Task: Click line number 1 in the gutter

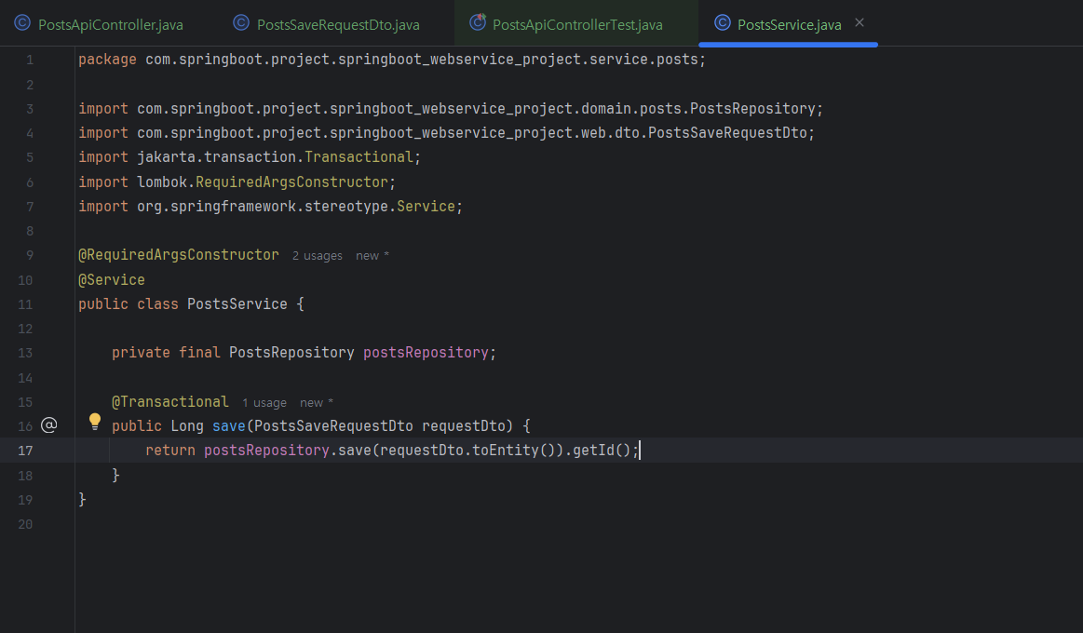Action: coord(30,61)
